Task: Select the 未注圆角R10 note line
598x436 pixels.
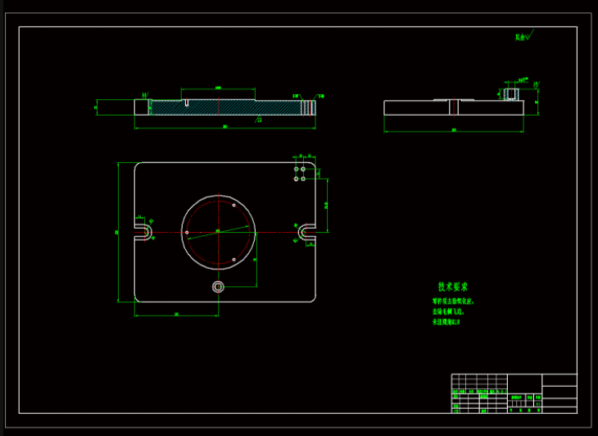Action: click(x=446, y=322)
